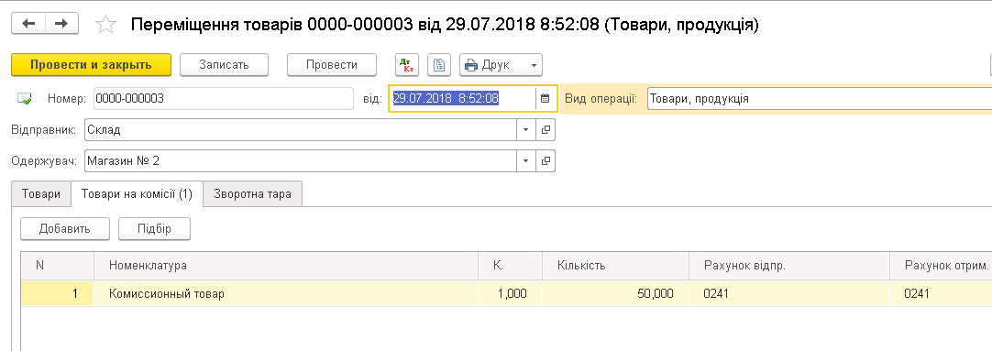992x351 pixels.
Task: Expand the Одержувач dropdown list
Action: pyautogui.click(x=525, y=160)
